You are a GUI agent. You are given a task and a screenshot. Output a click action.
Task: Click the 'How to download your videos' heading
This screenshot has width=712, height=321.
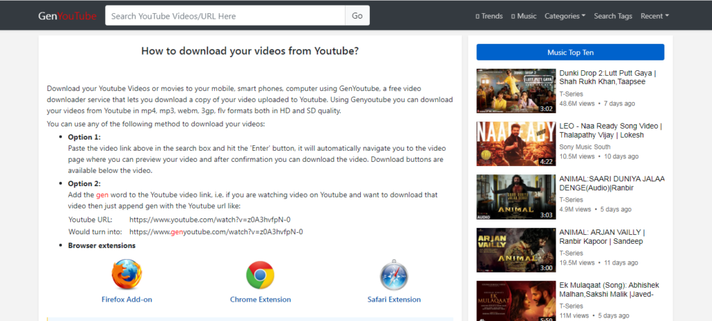click(250, 51)
